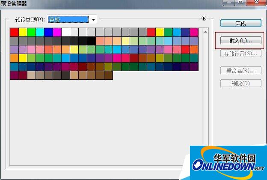Click the 预设类型(P): label
267x180 pixels.
(30, 20)
